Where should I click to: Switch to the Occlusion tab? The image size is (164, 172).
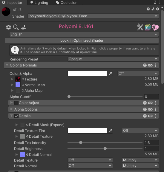(x=67, y=2)
